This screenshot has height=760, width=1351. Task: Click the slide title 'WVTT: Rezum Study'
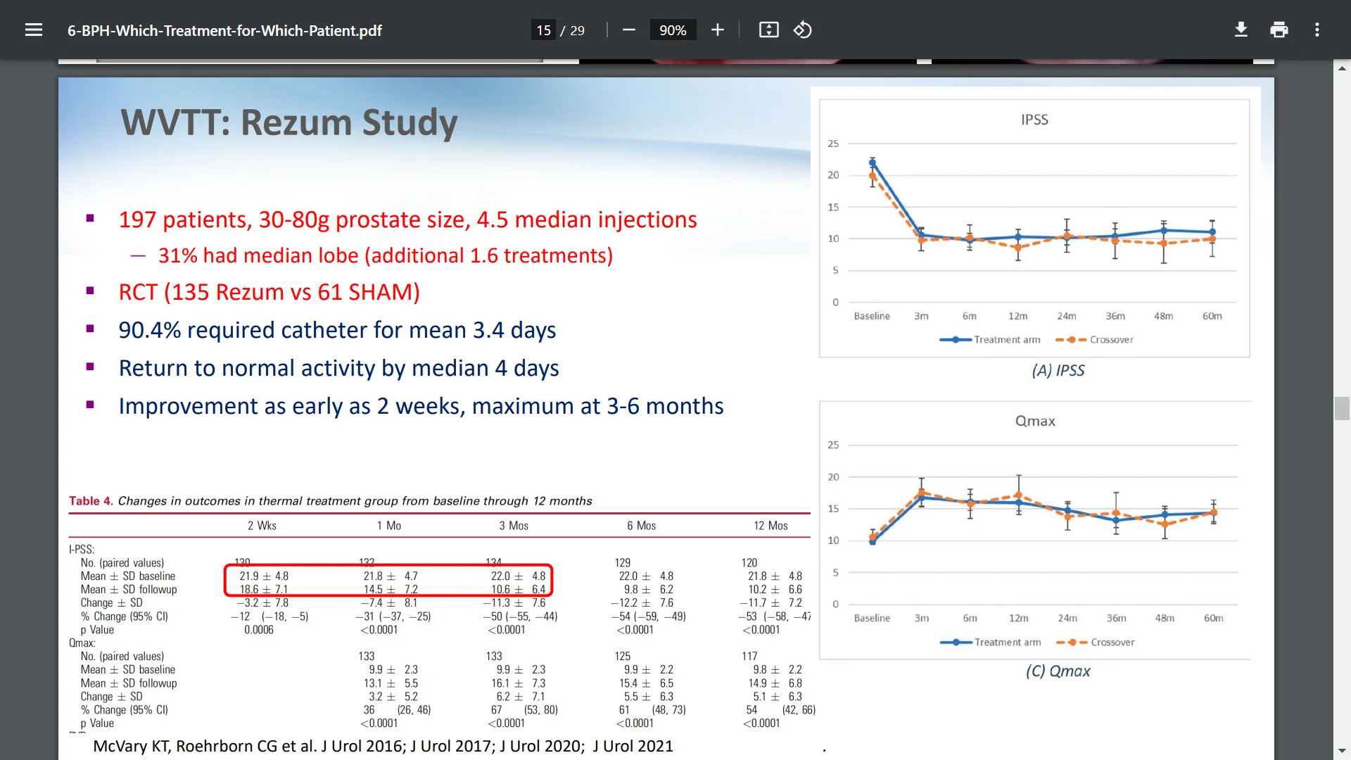[289, 122]
